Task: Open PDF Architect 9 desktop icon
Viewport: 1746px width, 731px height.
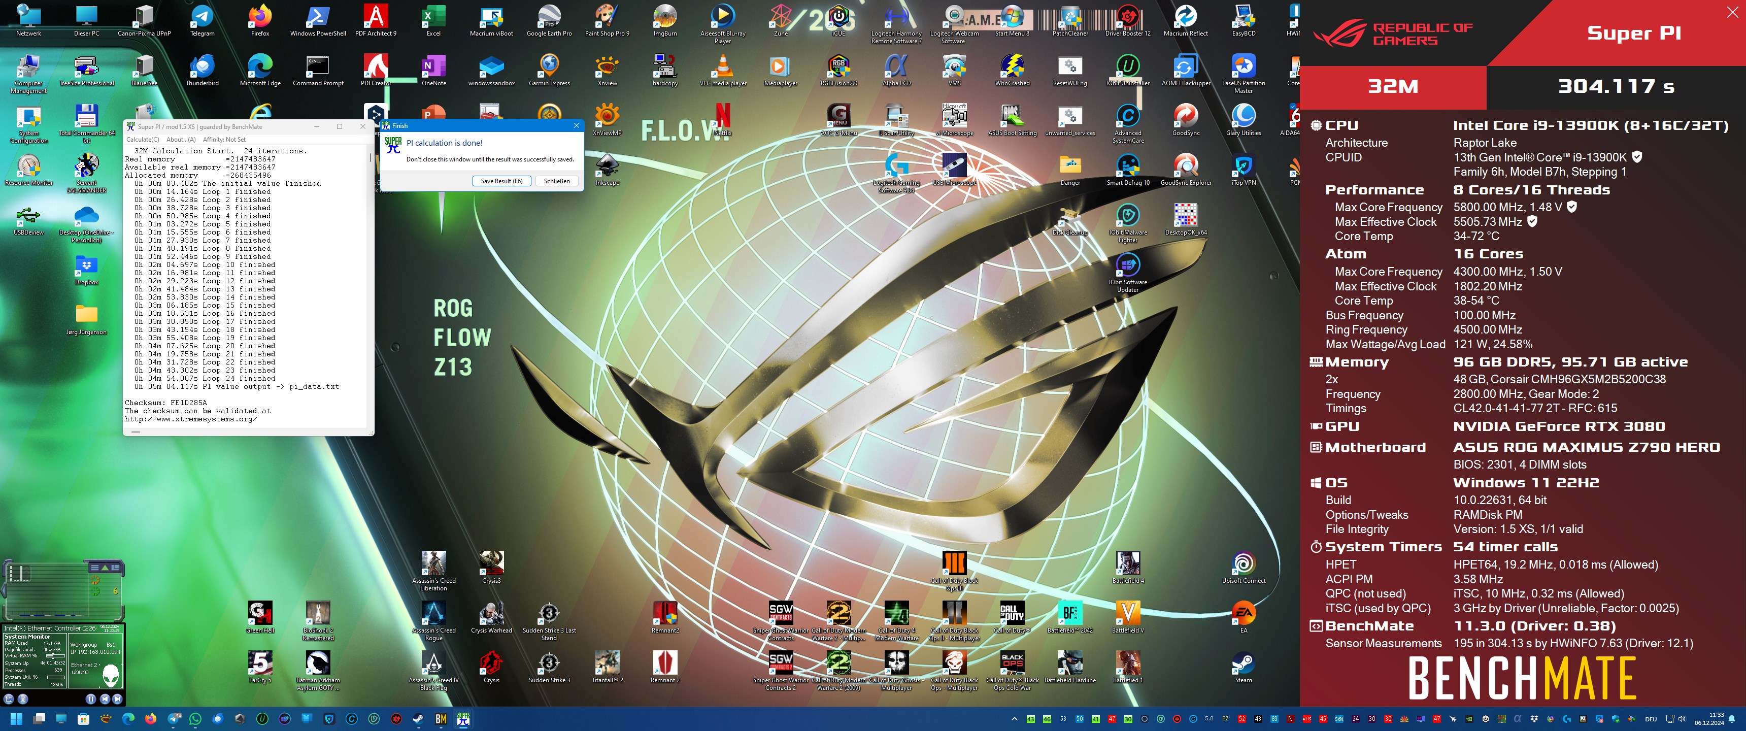Action: (376, 20)
